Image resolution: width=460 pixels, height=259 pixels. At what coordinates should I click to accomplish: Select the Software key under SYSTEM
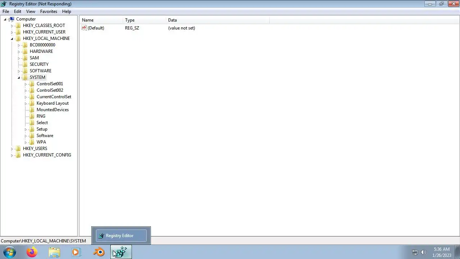tap(45, 136)
